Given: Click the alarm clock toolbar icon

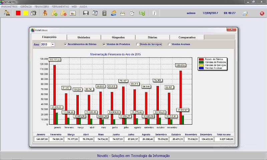Looking at the screenshot, I should (x=132, y=13).
